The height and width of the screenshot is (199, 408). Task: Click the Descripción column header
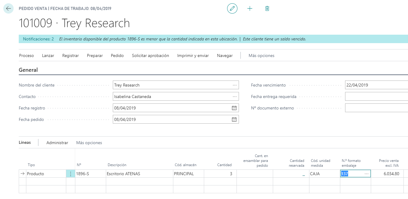(x=117, y=165)
